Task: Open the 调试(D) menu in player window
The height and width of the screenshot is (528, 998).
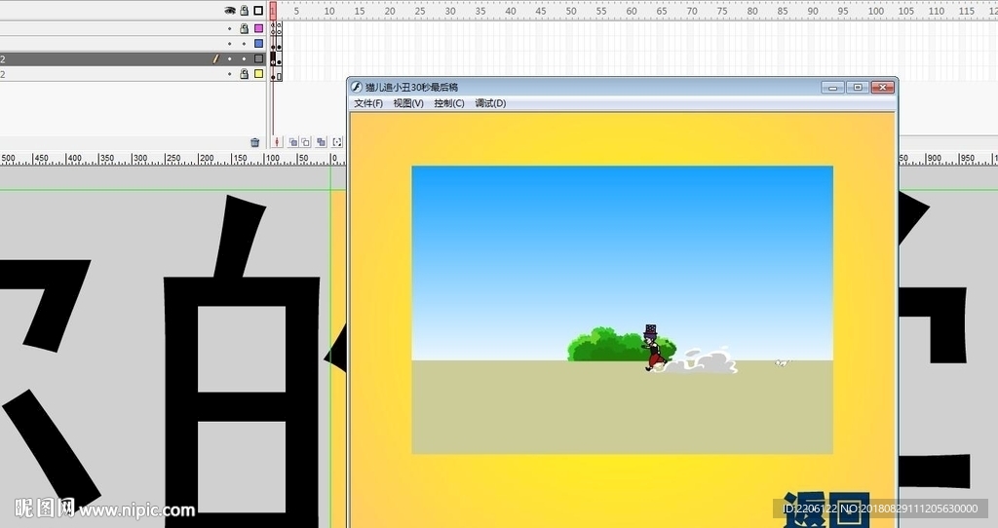Action: click(490, 103)
